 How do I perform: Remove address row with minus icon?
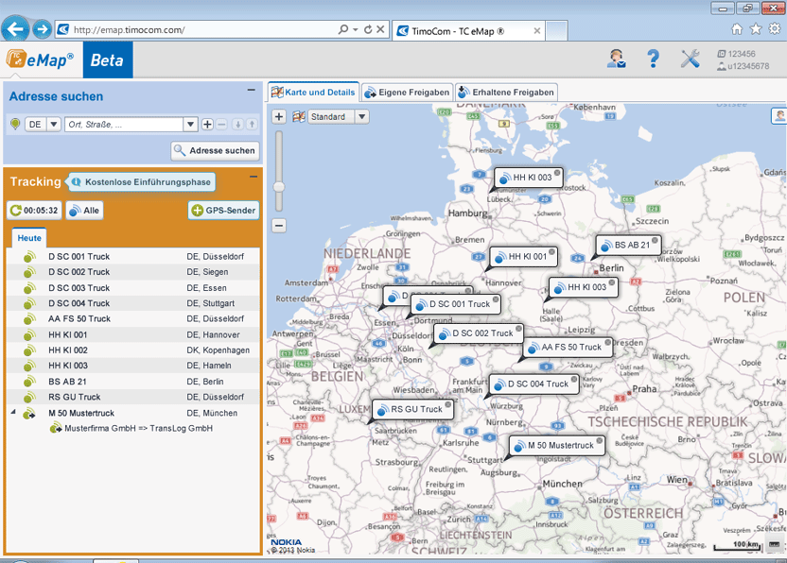coord(222,125)
